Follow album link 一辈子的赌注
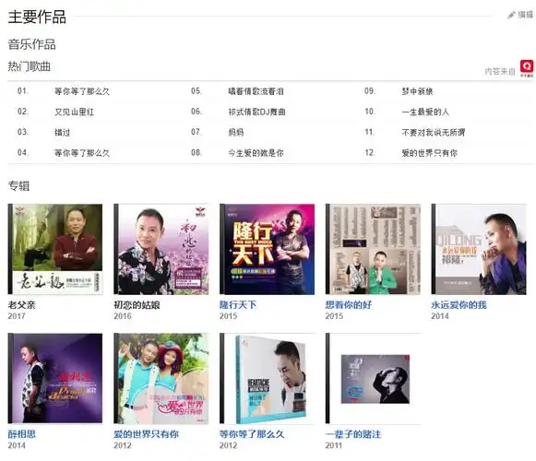This screenshot has height=461, width=536. pyautogui.click(x=353, y=434)
